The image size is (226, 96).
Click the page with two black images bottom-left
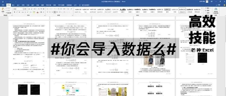click(x=29, y=87)
